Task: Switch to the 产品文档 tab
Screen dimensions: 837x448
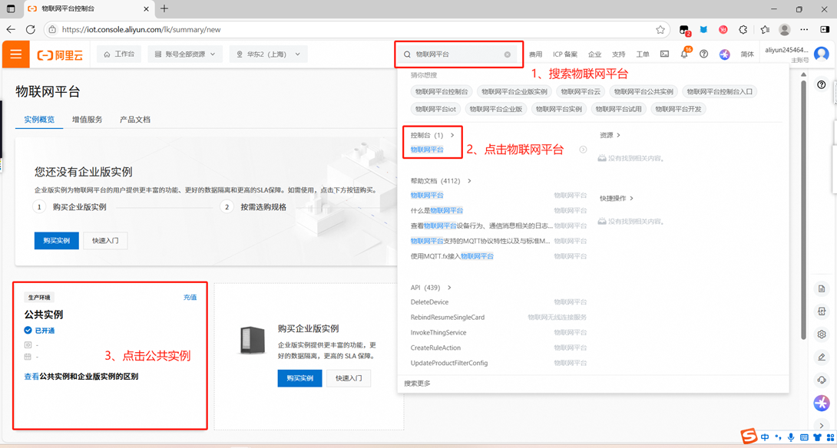Action: (134, 120)
